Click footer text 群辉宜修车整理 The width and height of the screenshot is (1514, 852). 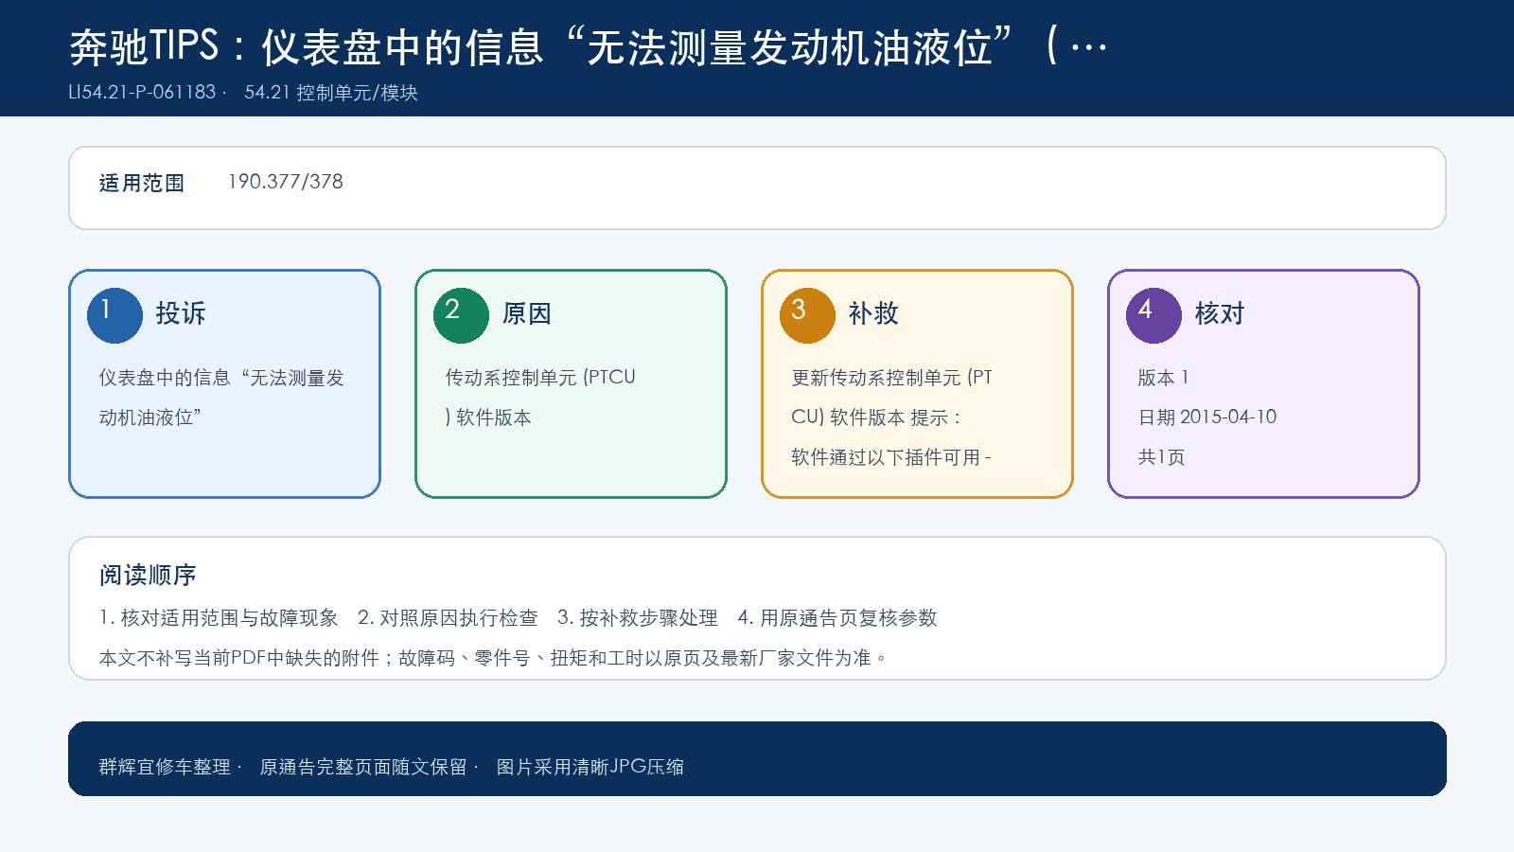pyautogui.click(x=165, y=767)
